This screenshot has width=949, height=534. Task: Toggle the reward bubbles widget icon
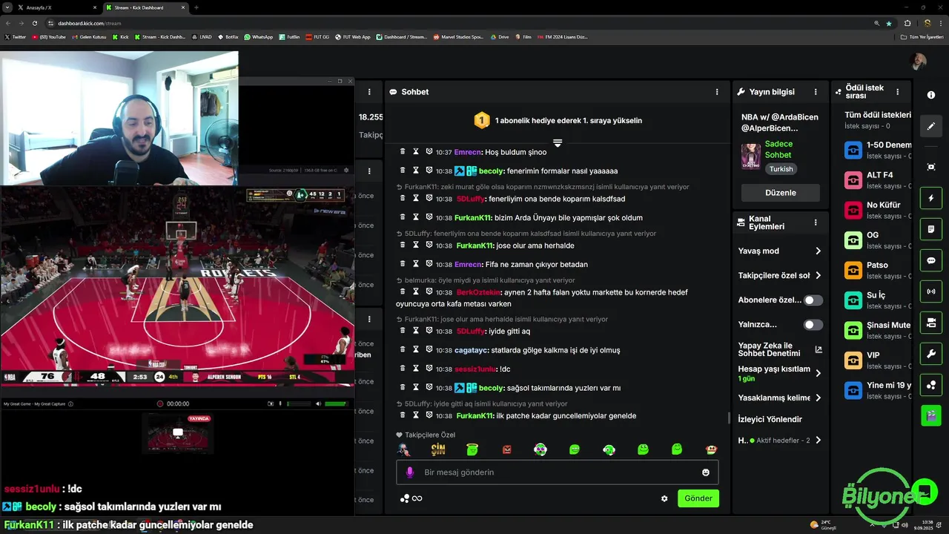tap(931, 385)
